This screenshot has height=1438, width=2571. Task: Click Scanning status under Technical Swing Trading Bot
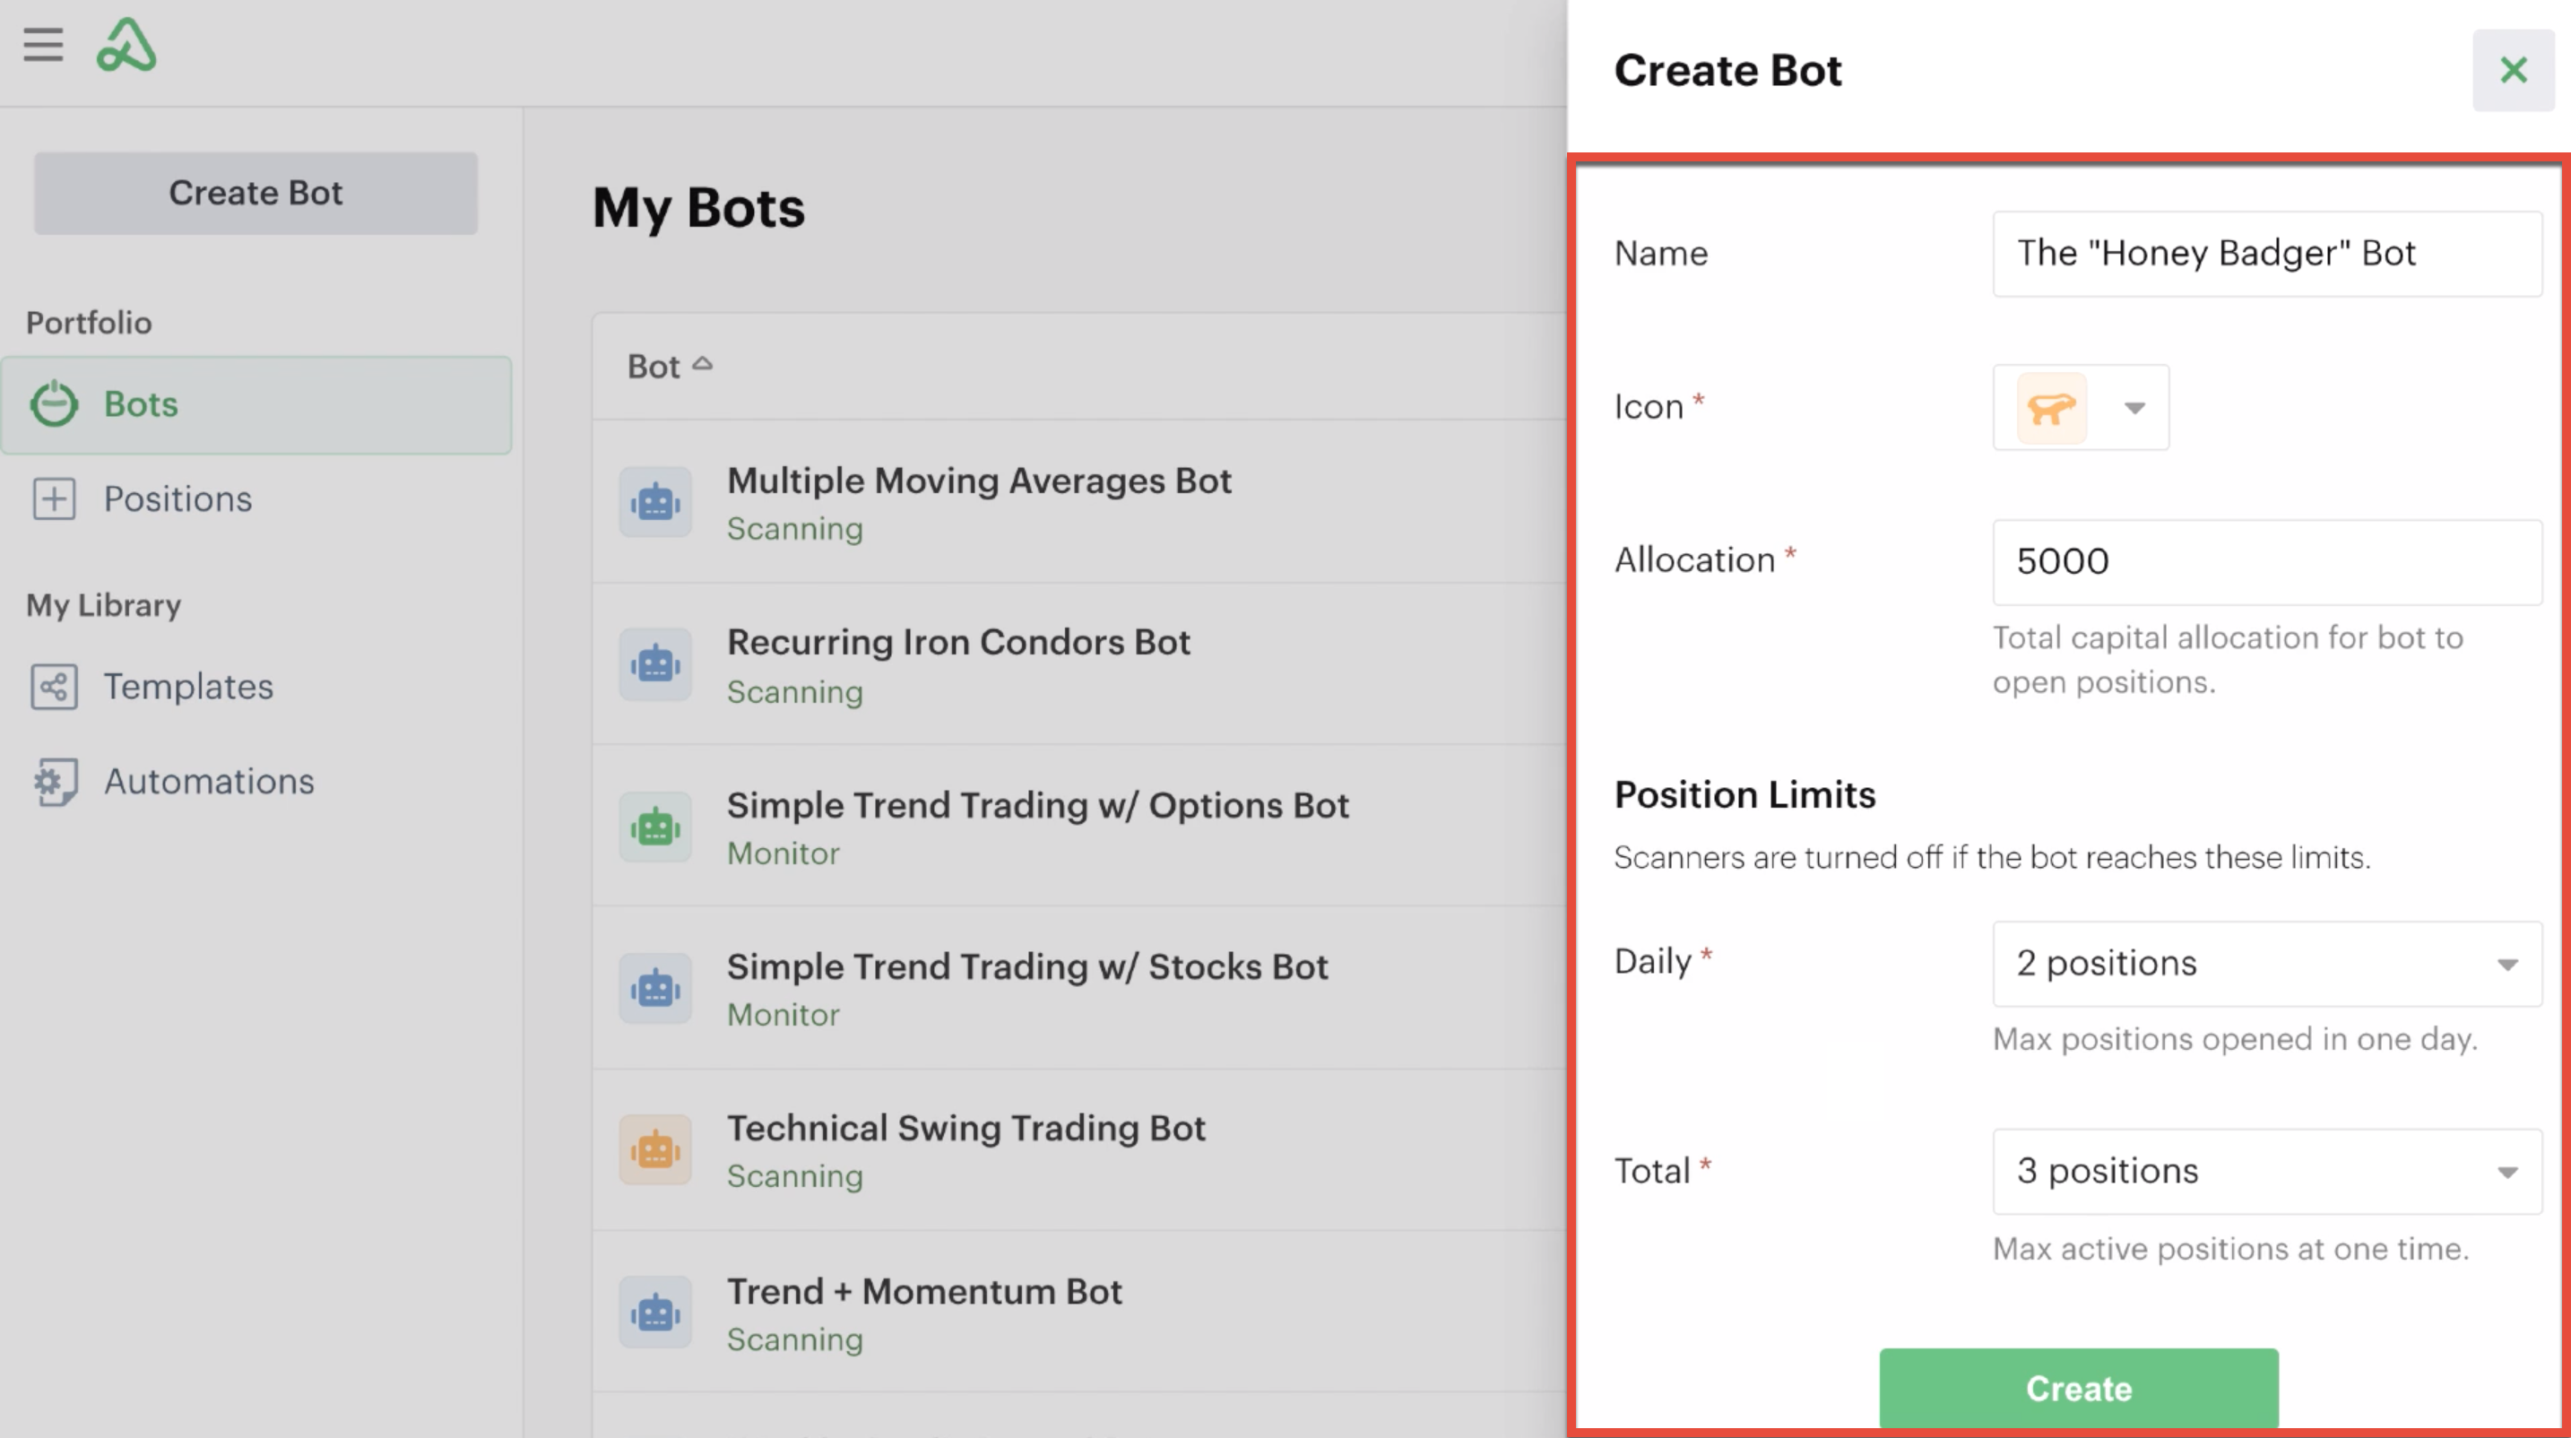click(794, 1176)
